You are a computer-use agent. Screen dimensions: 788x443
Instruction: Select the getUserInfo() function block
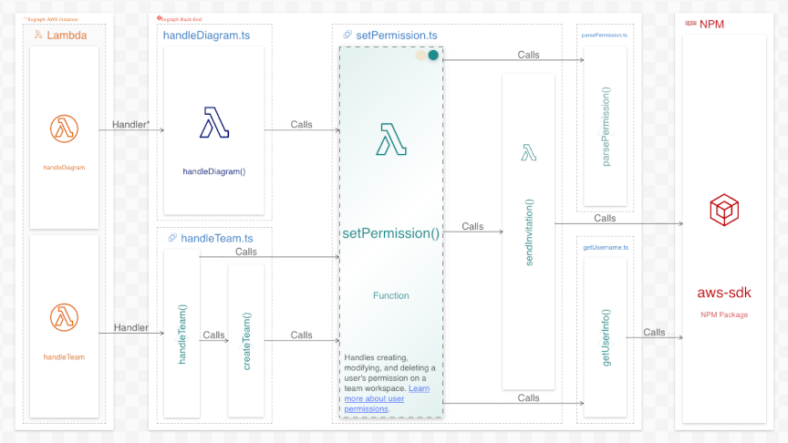606,337
